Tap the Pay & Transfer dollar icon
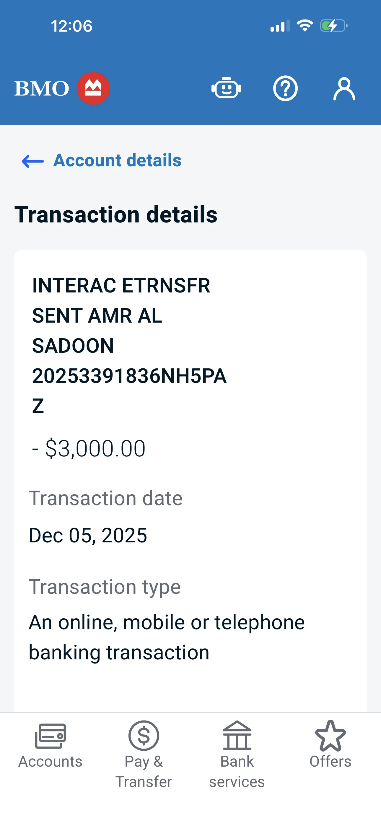Screen dimensions: 381x826 click(143, 735)
